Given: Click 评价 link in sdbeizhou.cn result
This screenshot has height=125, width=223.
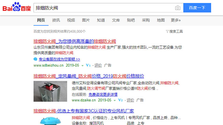Looking at the screenshot, I should [x=98, y=65].
